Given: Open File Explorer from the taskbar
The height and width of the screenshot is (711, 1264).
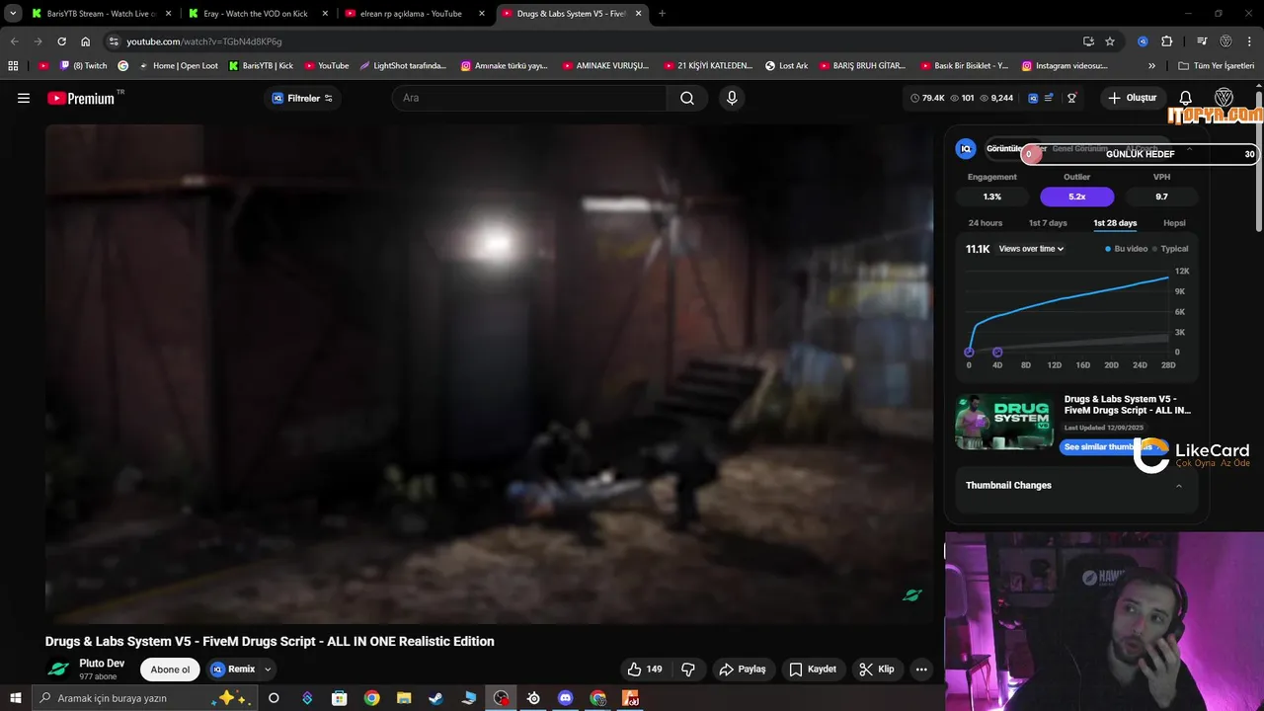Looking at the screenshot, I should coord(404,698).
